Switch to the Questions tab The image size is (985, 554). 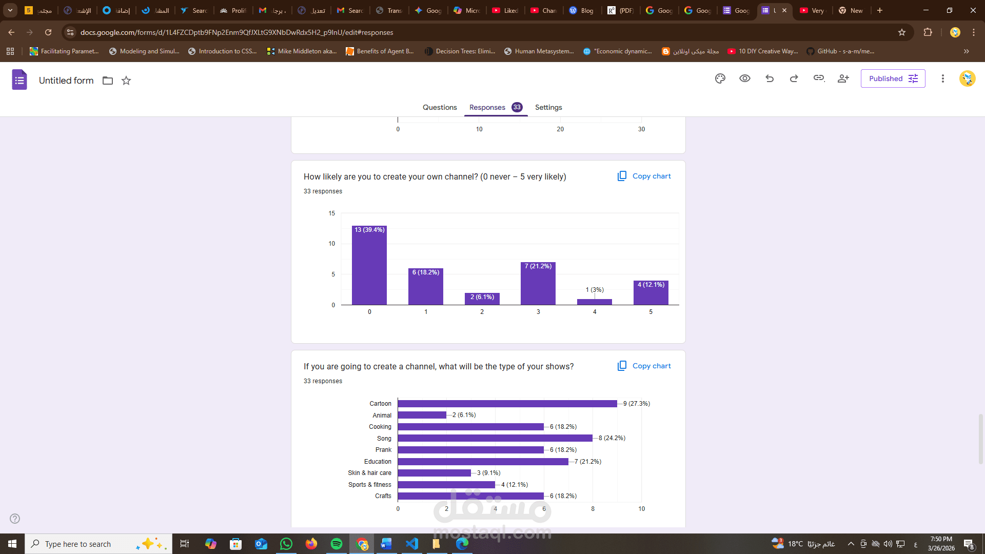(440, 107)
